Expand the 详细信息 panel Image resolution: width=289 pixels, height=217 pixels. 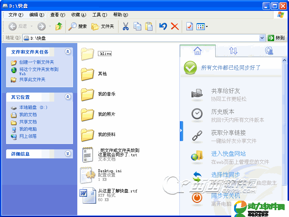point(68,154)
